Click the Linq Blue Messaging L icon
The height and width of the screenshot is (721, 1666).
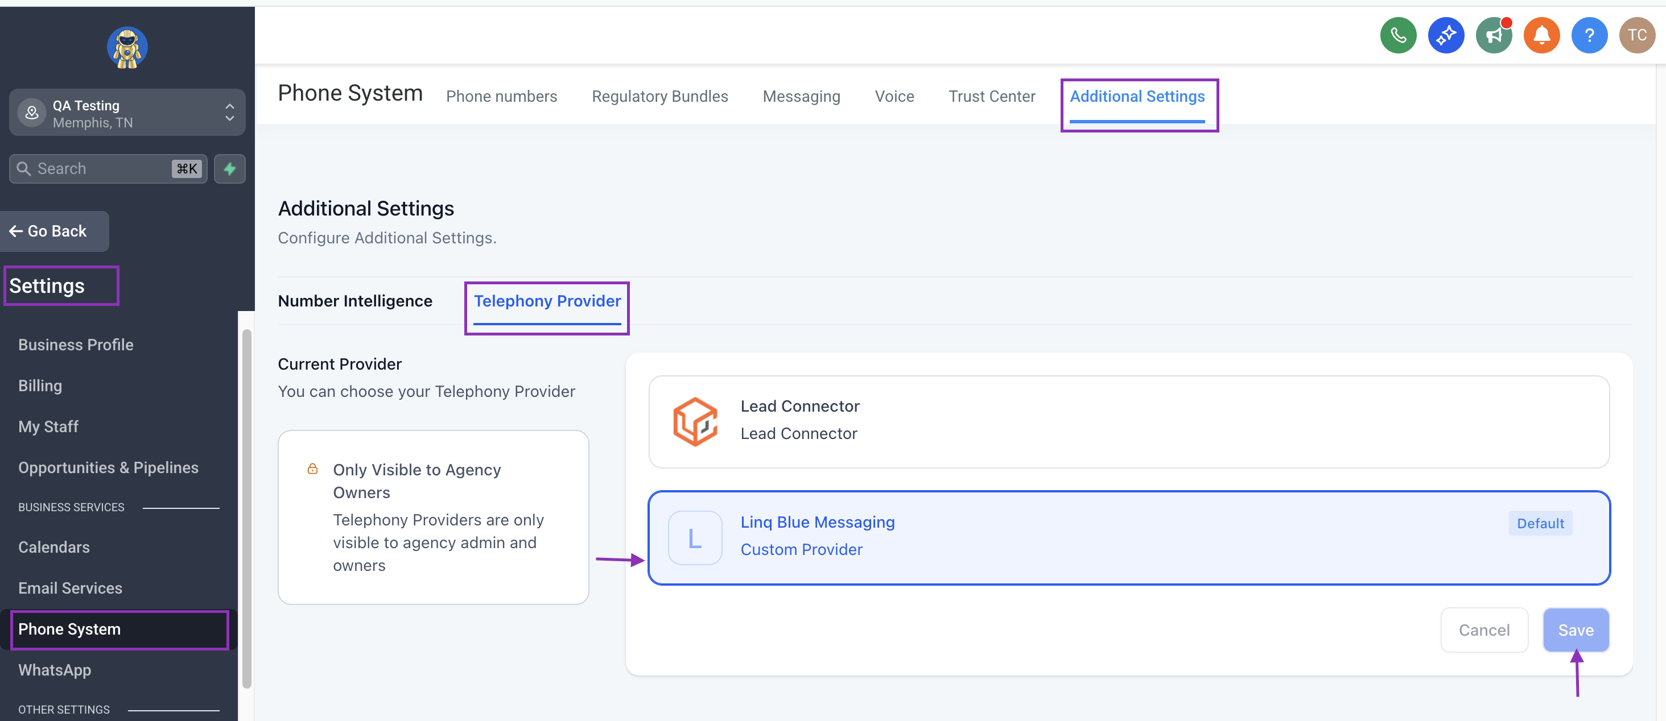pyautogui.click(x=695, y=537)
